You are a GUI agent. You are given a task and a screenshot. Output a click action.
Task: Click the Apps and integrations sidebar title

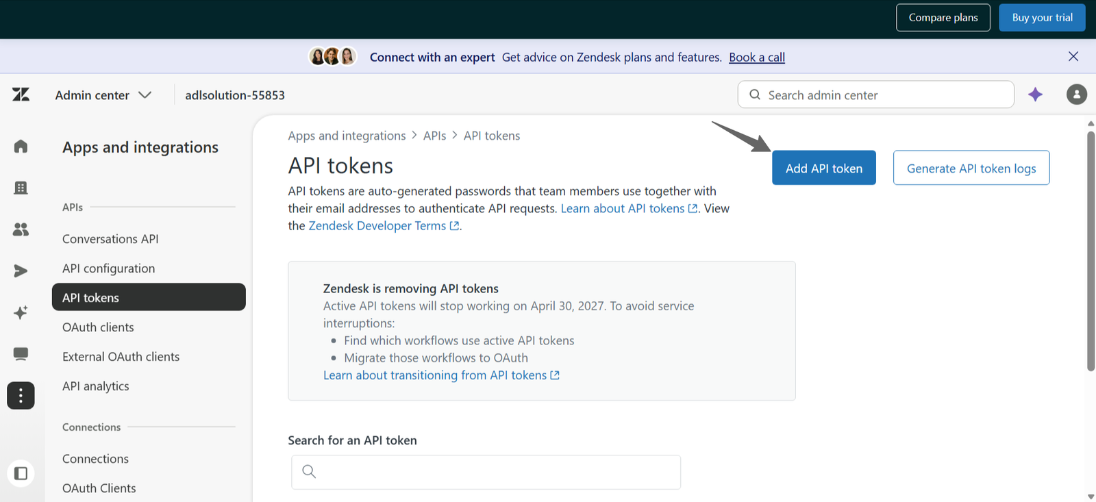point(140,147)
